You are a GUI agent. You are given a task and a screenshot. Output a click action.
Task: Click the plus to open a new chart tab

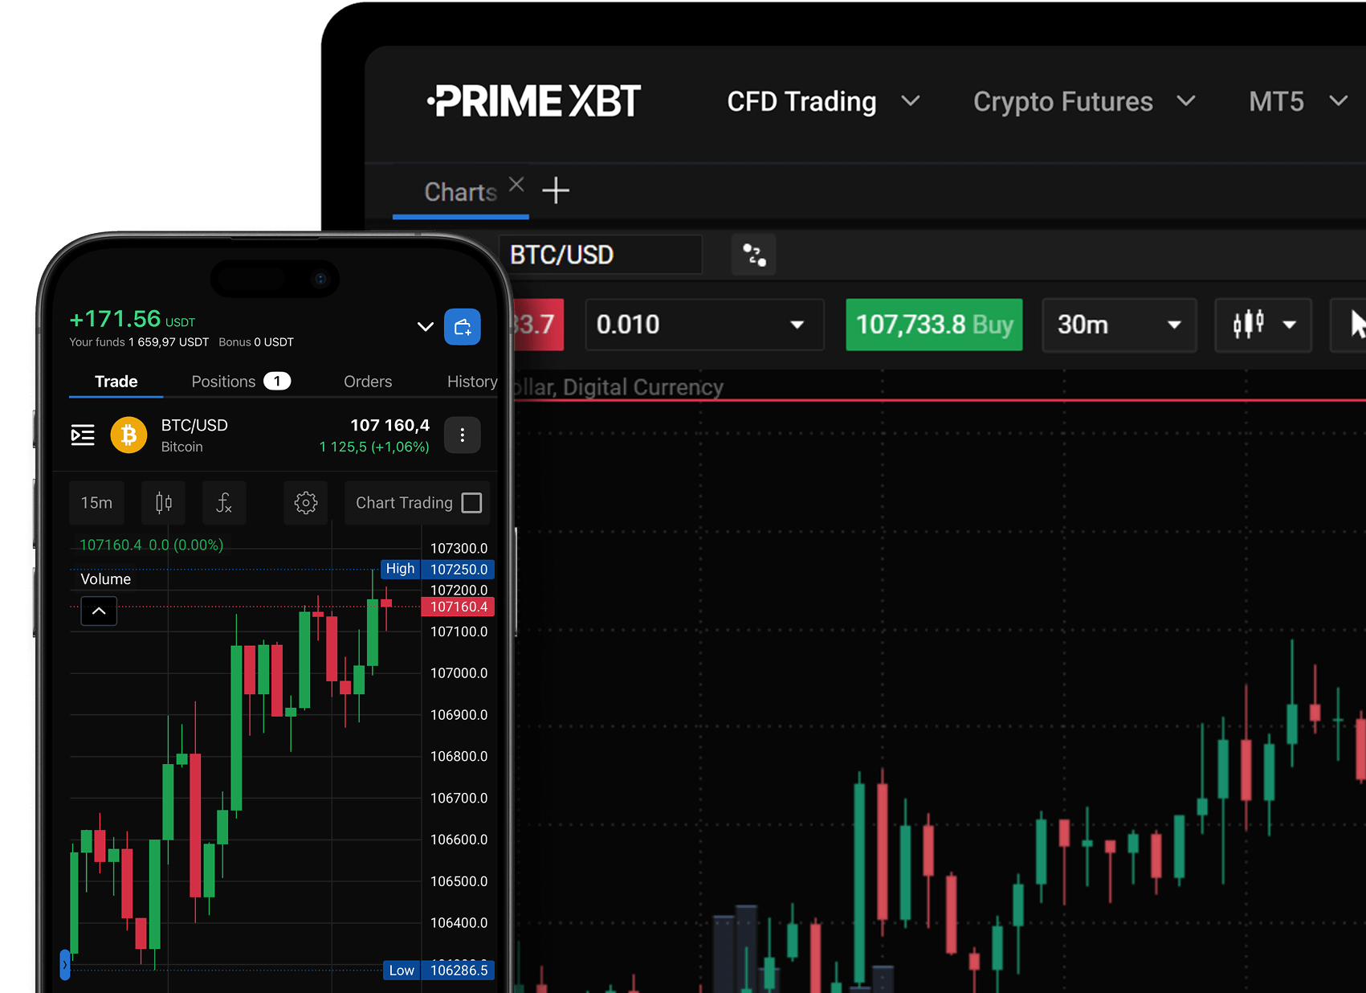[555, 190]
